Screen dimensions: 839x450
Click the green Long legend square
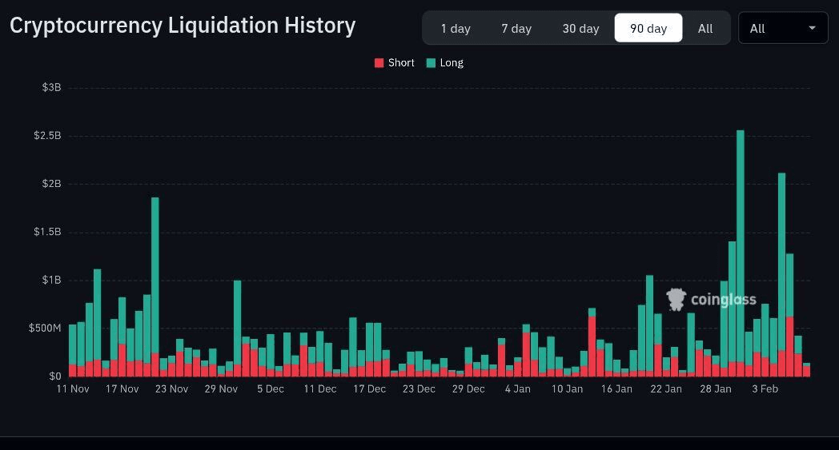pyautogui.click(x=432, y=63)
